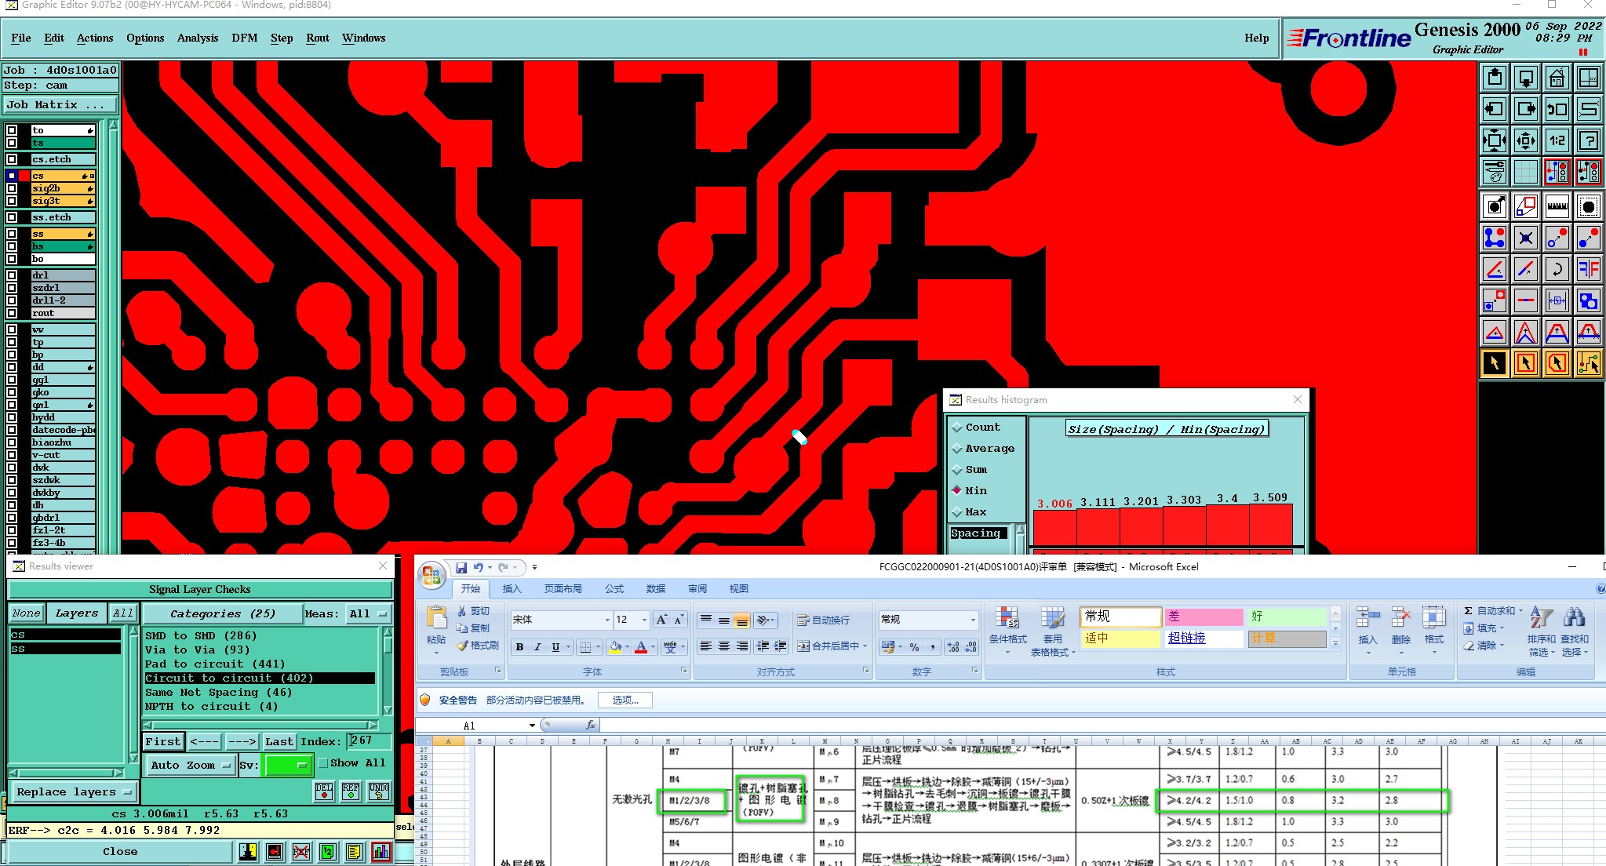Select the Max radio option

[956, 512]
